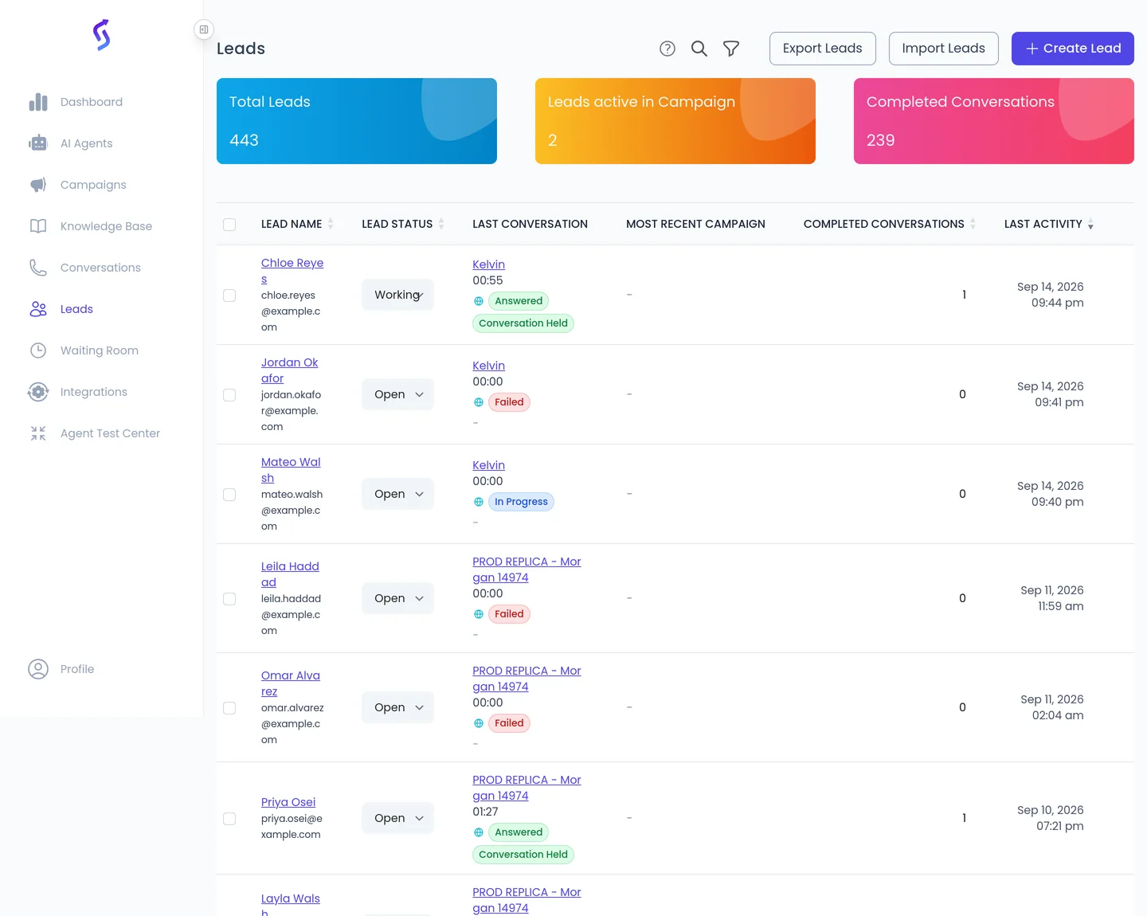Click the Conversations phone icon

click(x=38, y=268)
